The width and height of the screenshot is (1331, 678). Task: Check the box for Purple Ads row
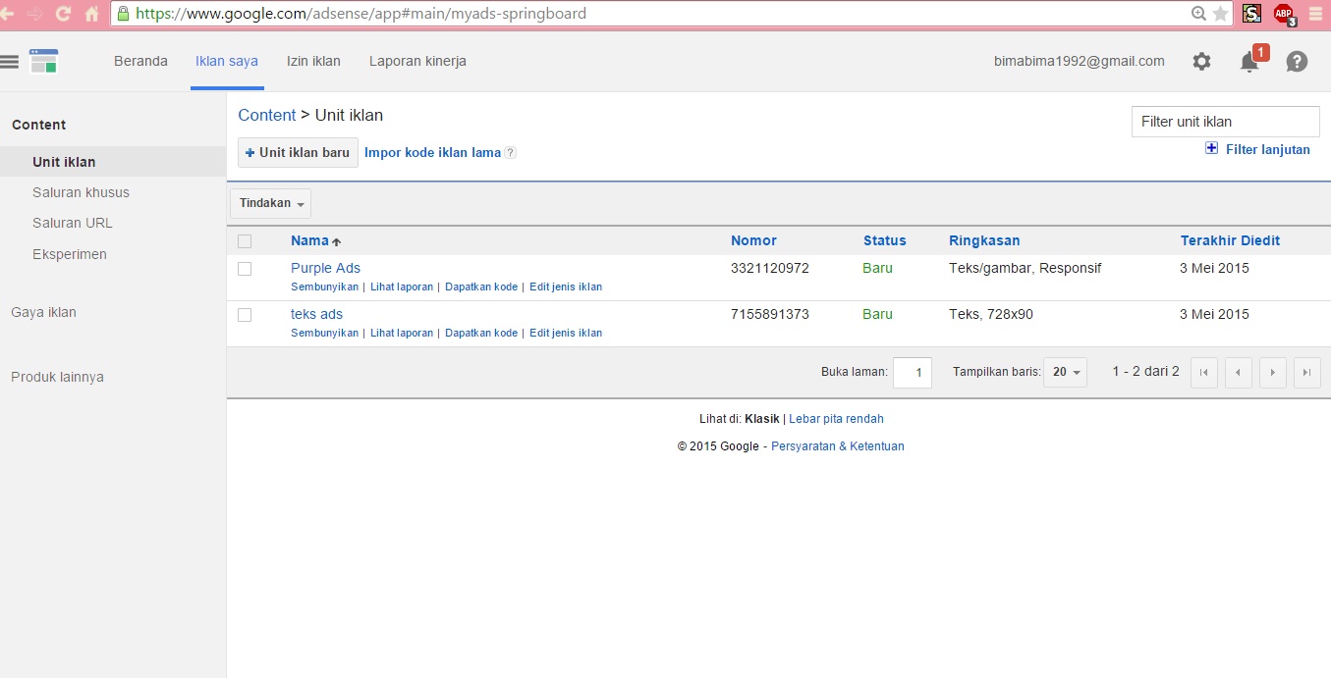[x=245, y=269]
